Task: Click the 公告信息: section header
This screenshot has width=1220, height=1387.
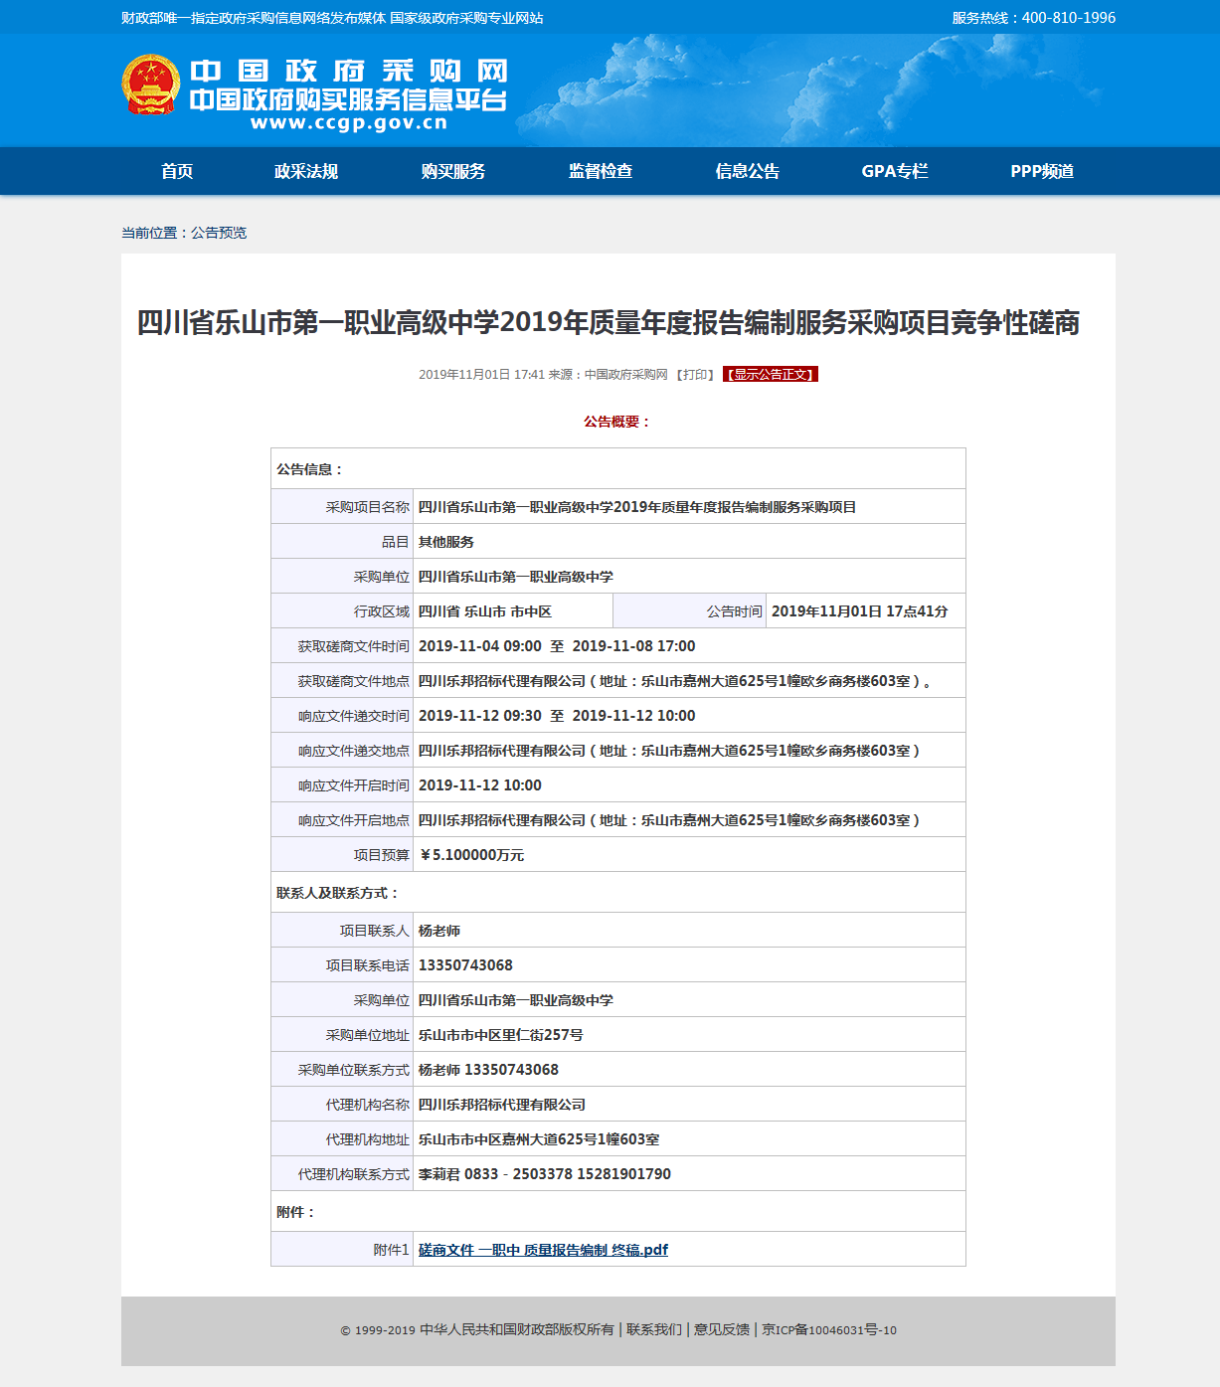Action: tap(309, 469)
